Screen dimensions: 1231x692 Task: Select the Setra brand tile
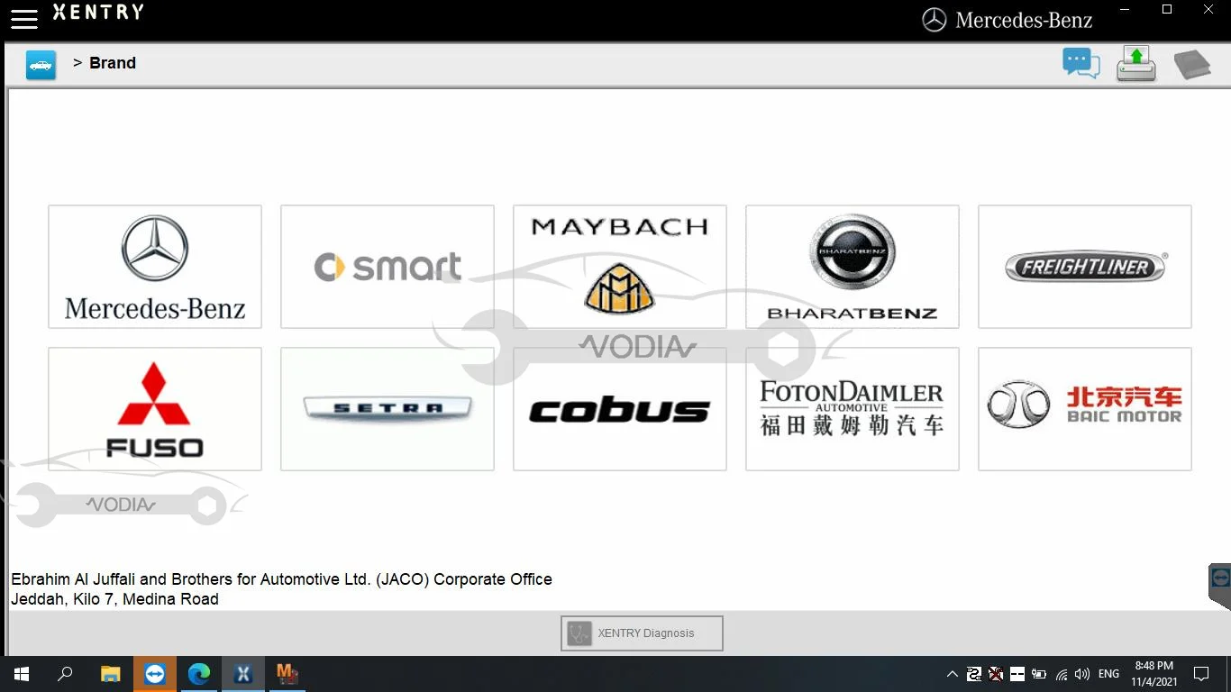[x=388, y=409]
